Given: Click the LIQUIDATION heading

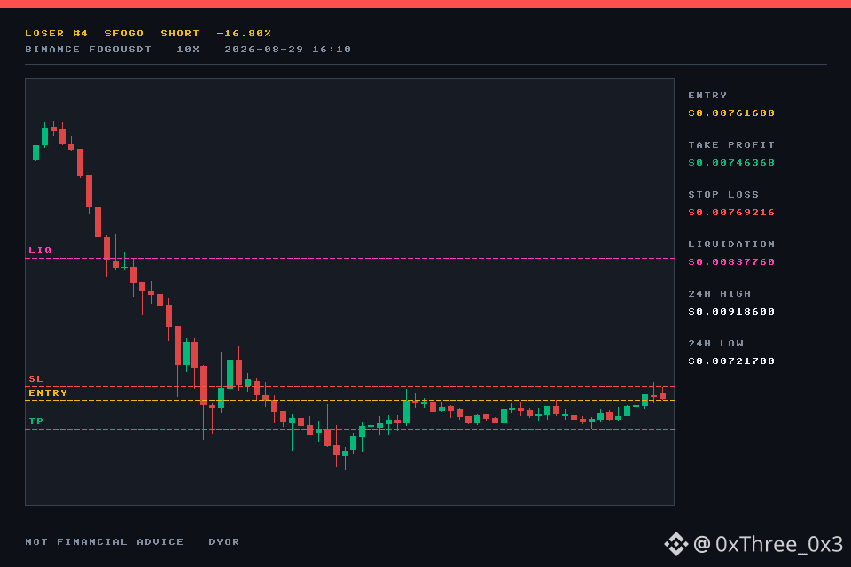Looking at the screenshot, I should click(x=731, y=245).
